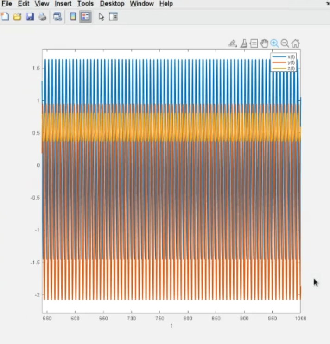Expand the Insert menu
Screen dimensions: 330x344
[x=63, y=4]
